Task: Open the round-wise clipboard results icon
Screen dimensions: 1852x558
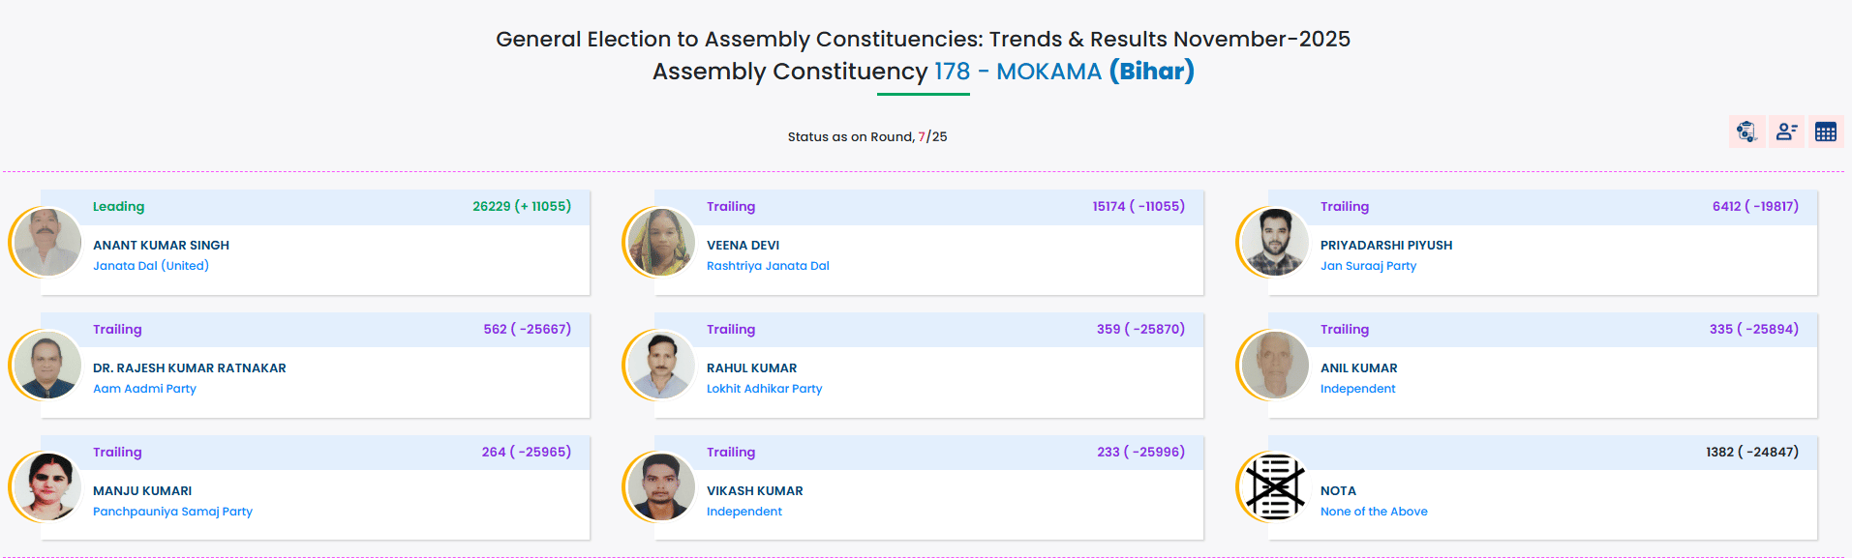Action: click(1746, 132)
